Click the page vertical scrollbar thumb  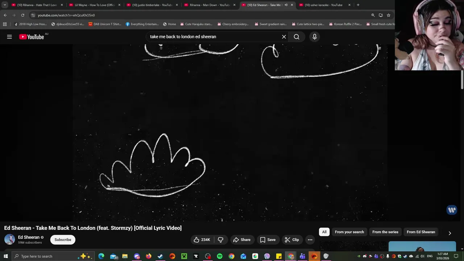tap(462, 79)
